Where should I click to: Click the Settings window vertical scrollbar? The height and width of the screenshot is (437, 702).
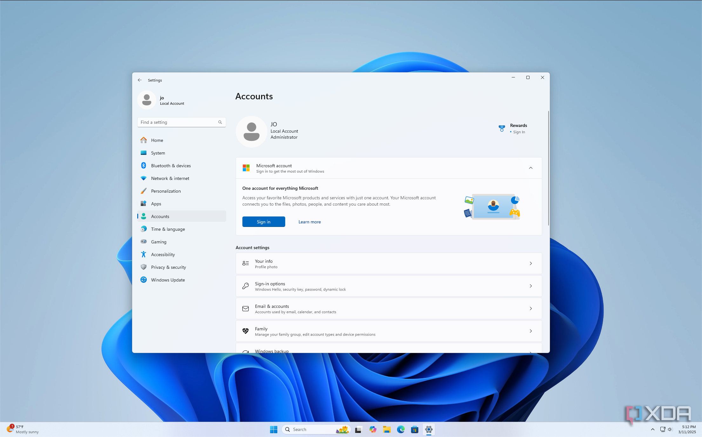(548, 168)
